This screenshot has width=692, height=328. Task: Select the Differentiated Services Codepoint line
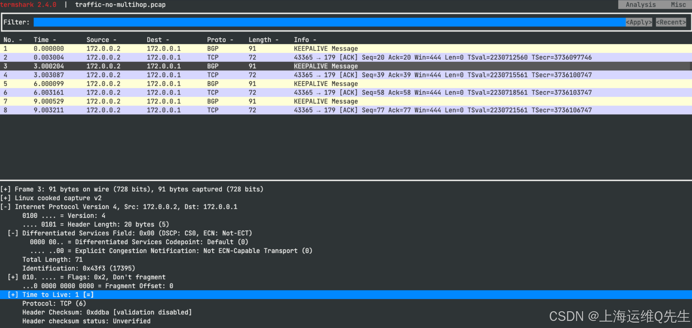(139, 242)
